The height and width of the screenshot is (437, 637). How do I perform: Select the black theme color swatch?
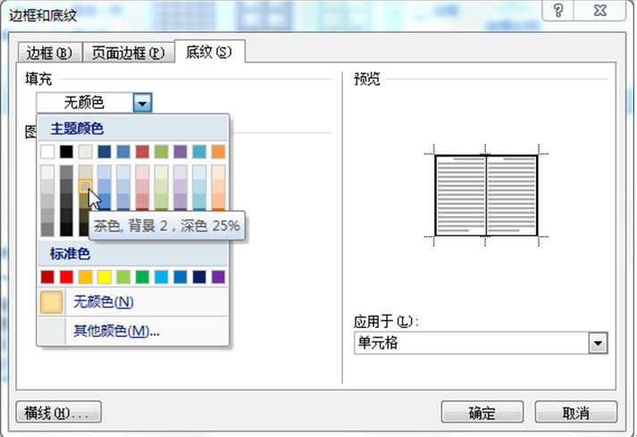(66, 151)
